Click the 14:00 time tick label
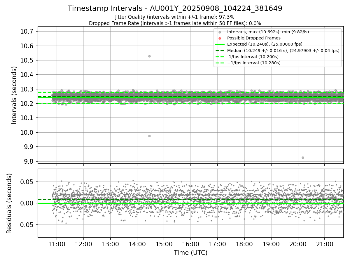Screen dimensions: 350x263 [x=137, y=244]
